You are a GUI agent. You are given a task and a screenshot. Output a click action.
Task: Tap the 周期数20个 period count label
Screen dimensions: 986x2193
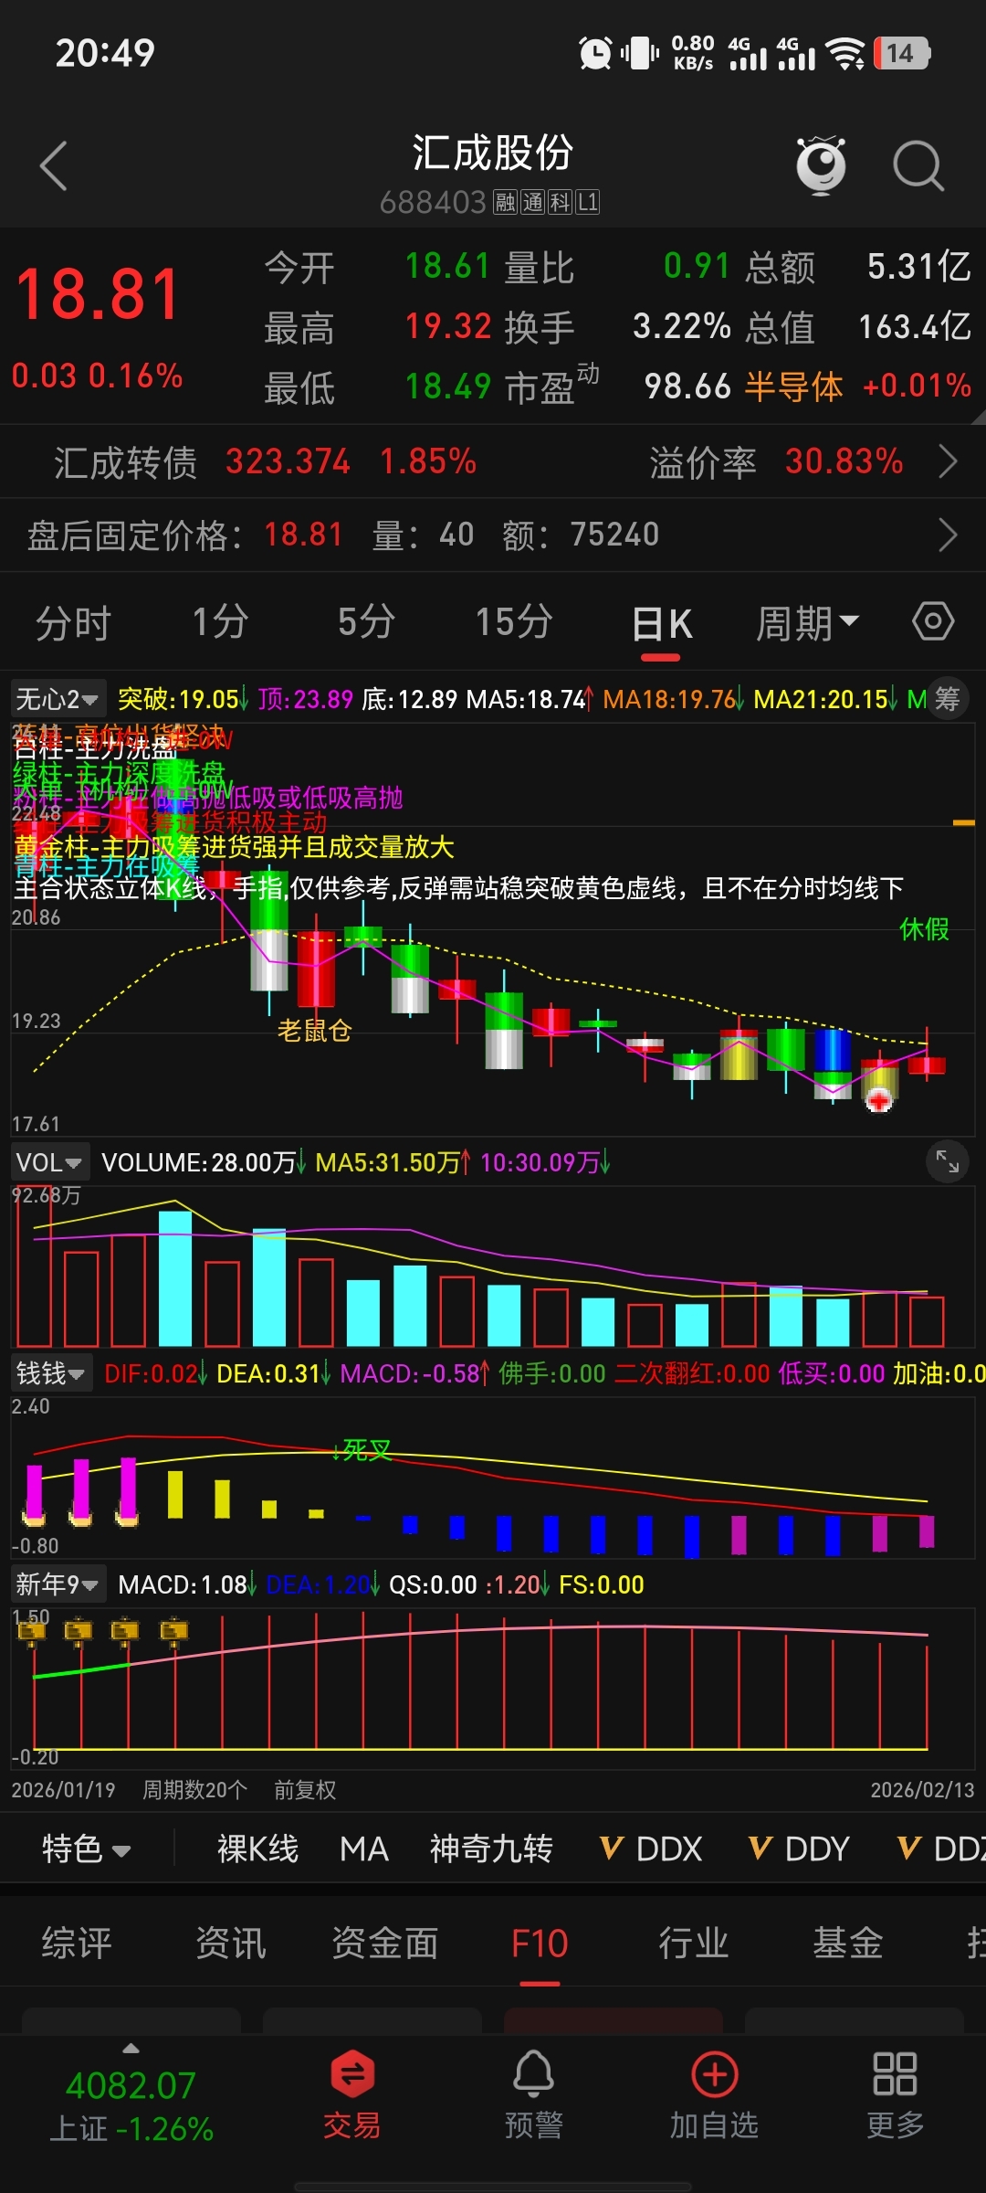(x=194, y=1789)
